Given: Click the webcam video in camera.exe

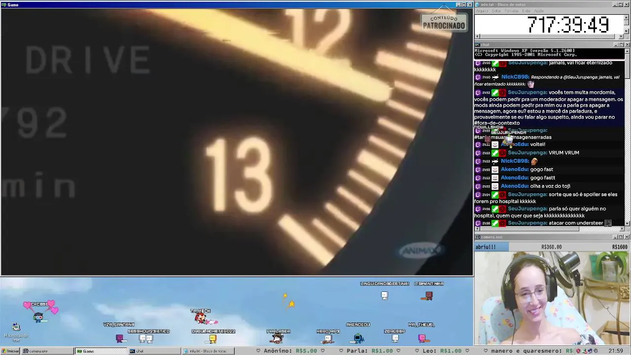Looking at the screenshot, I should point(552,298).
